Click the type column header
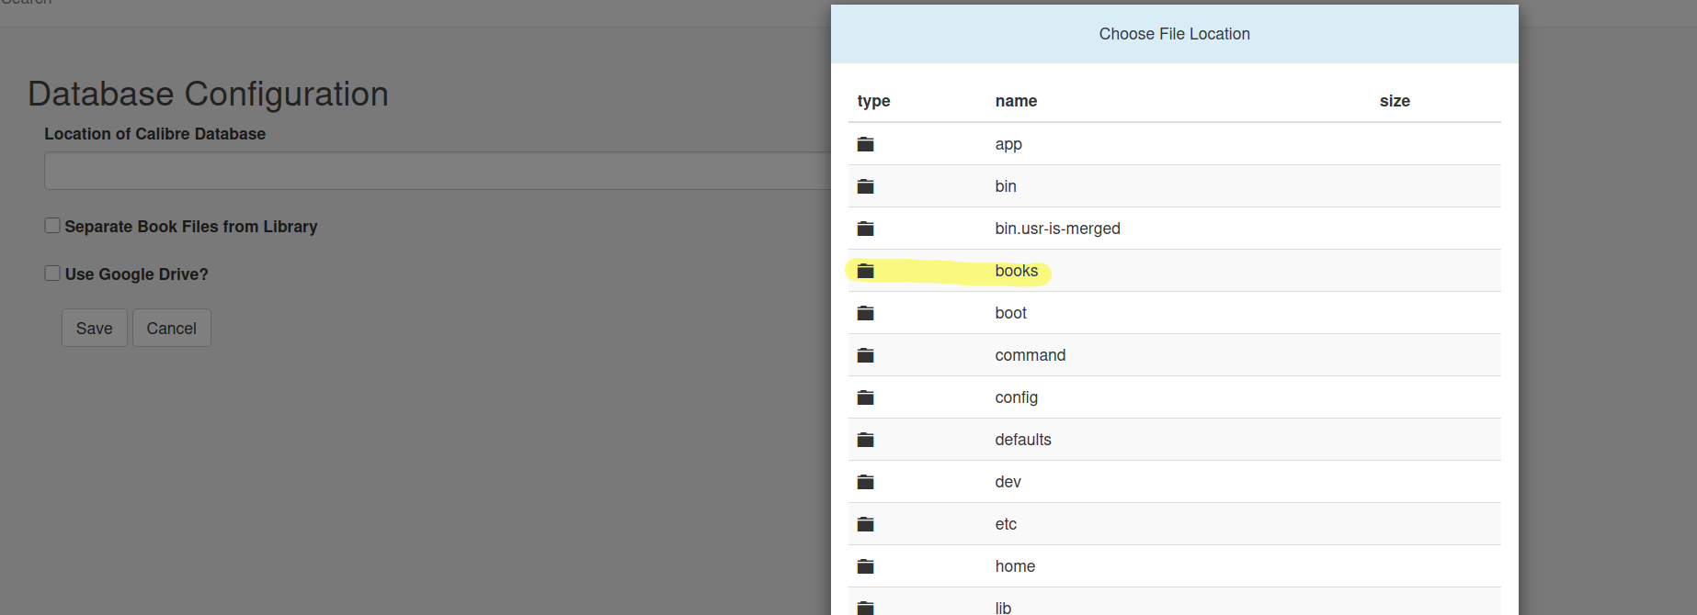This screenshot has height=615, width=1697. point(873,101)
